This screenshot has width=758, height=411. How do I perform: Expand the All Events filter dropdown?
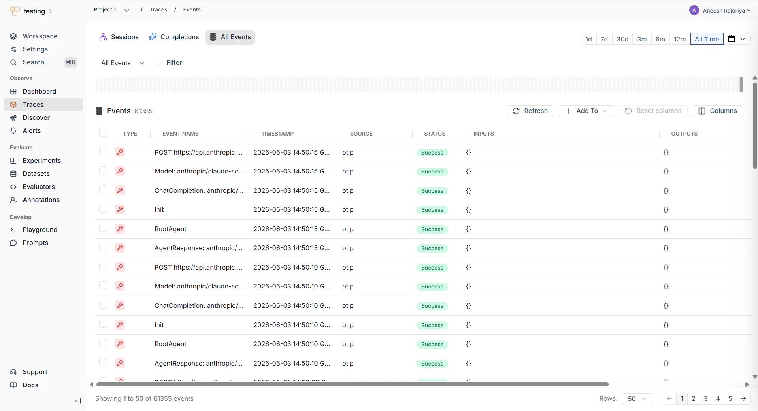[x=123, y=63]
